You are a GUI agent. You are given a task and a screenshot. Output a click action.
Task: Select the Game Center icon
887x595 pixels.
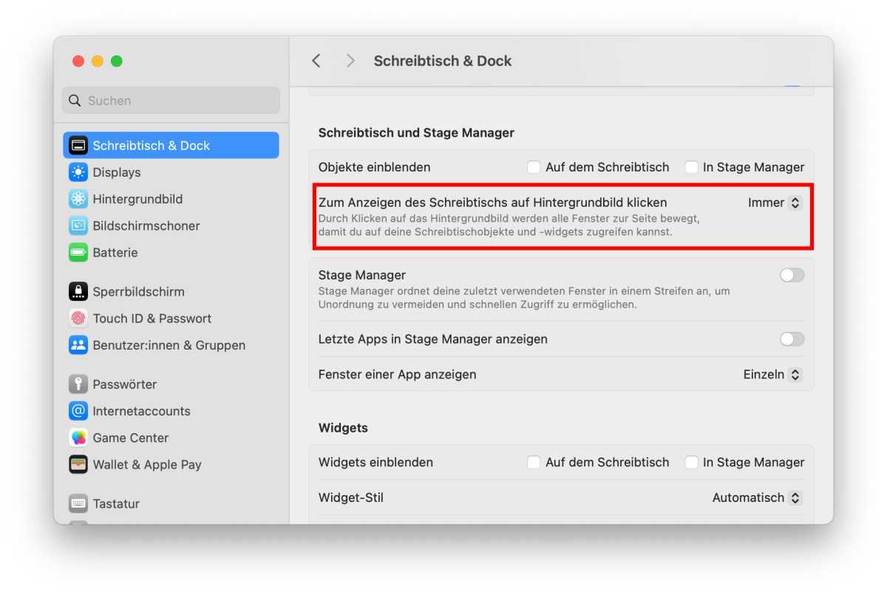click(x=78, y=438)
